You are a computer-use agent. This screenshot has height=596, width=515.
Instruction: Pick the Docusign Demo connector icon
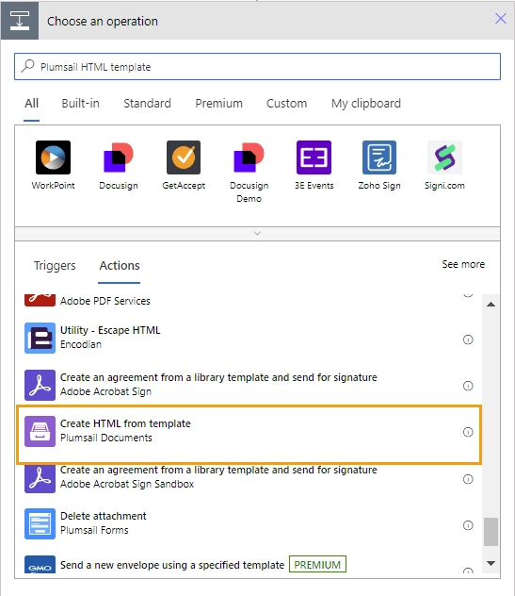(249, 157)
